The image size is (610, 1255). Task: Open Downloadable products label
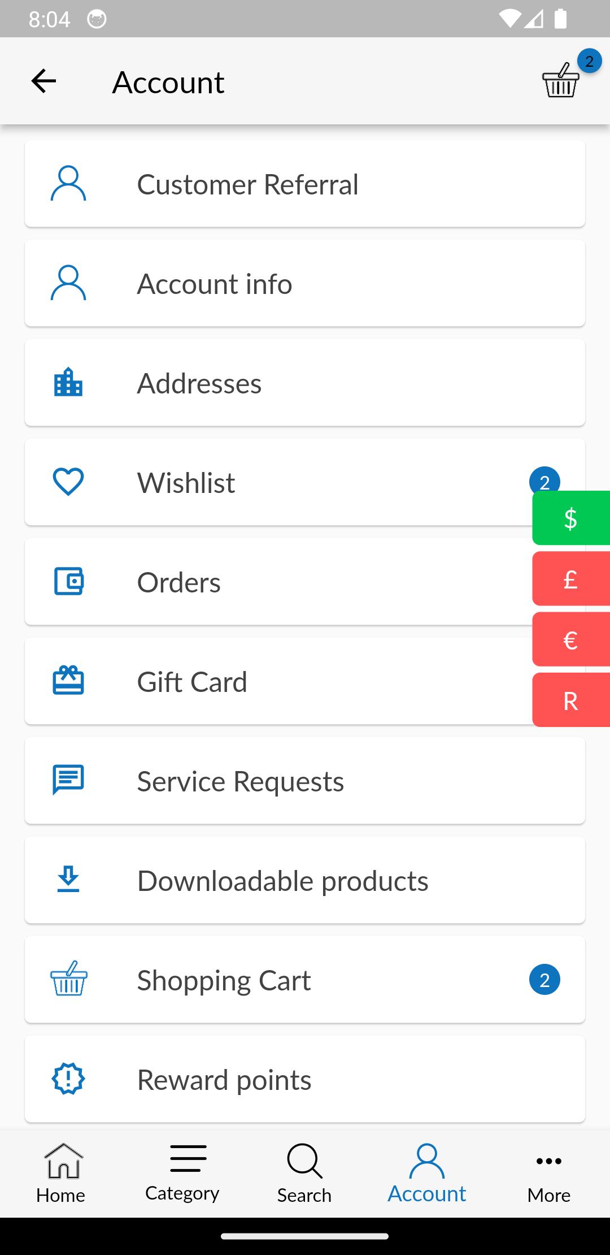pyautogui.click(x=283, y=881)
